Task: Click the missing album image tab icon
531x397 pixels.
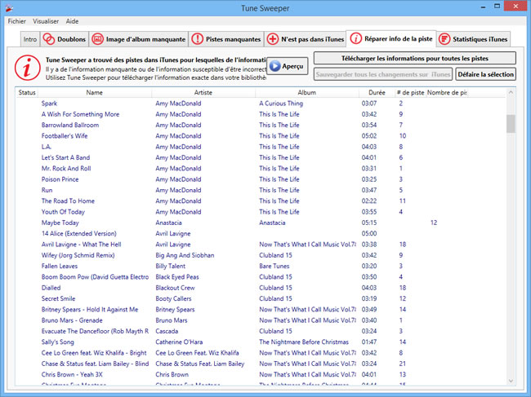Action: pos(97,39)
